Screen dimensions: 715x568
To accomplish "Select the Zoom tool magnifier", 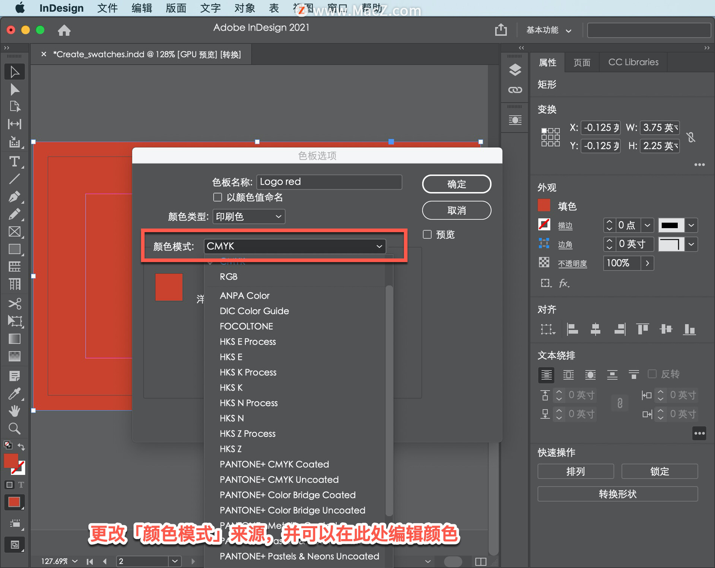I will coord(14,428).
